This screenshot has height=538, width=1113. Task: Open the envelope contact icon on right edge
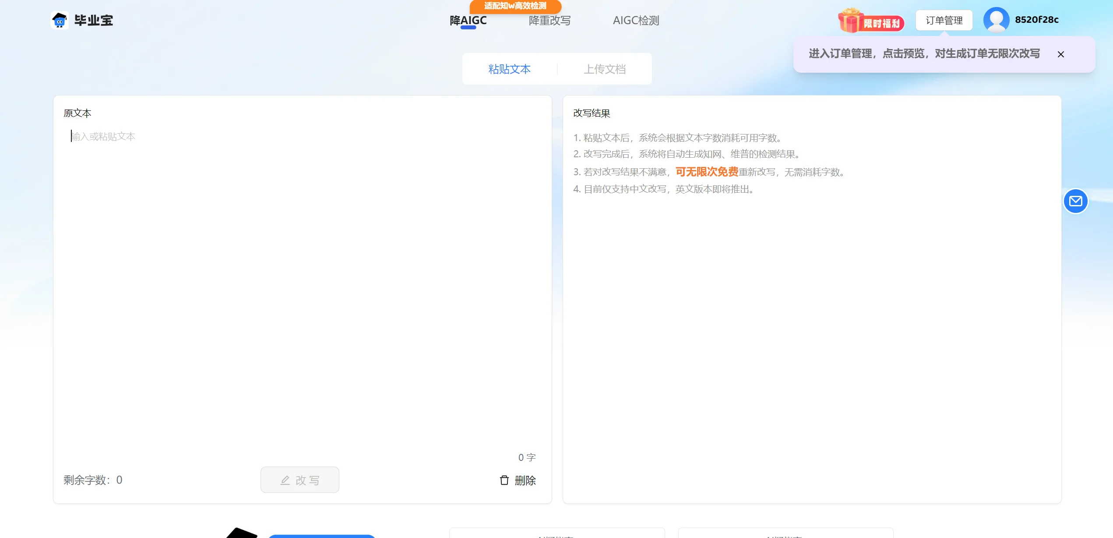pos(1075,201)
